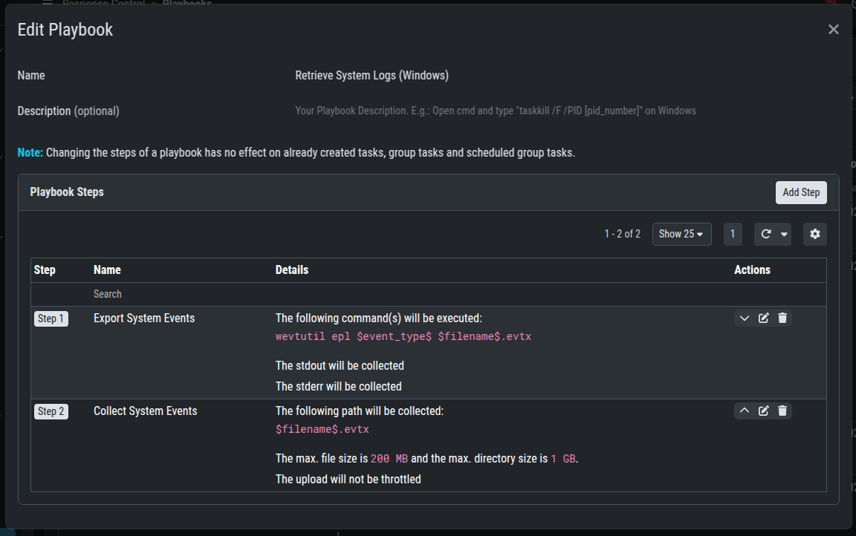This screenshot has height=536, width=856.
Task: Open table settings gear
Action: click(x=815, y=235)
